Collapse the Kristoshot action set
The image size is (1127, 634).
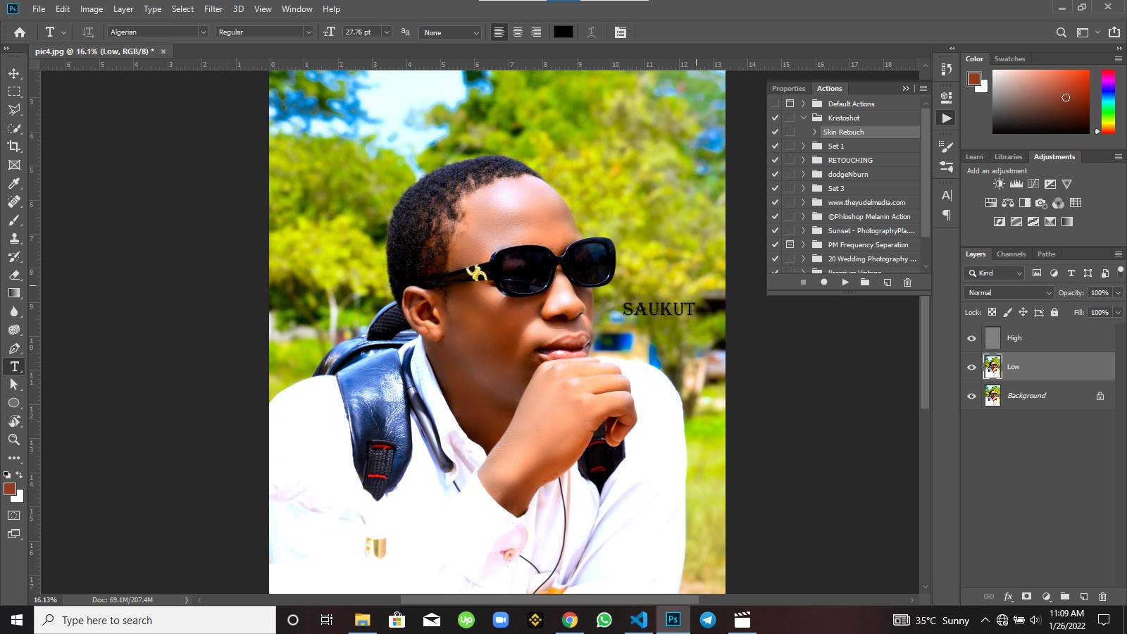pos(803,118)
